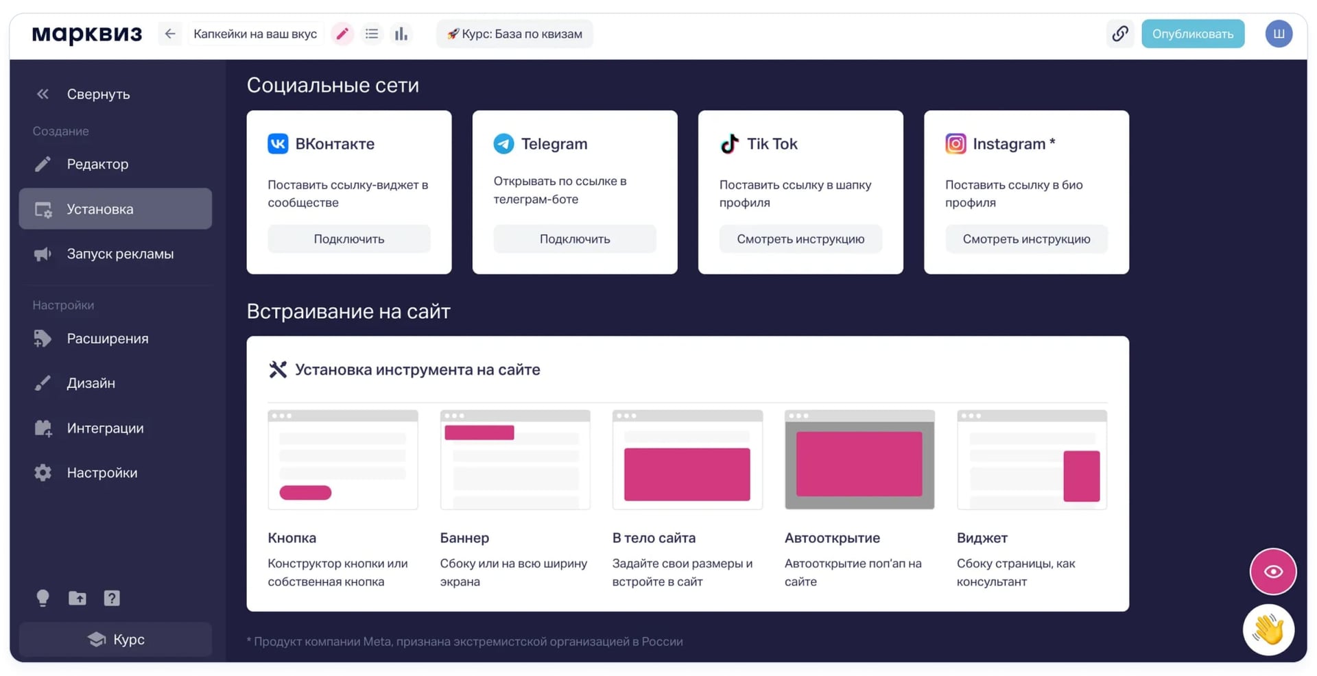The image size is (1317, 676).
Task: Click the Встраивание на сайт heading
Action: (348, 311)
